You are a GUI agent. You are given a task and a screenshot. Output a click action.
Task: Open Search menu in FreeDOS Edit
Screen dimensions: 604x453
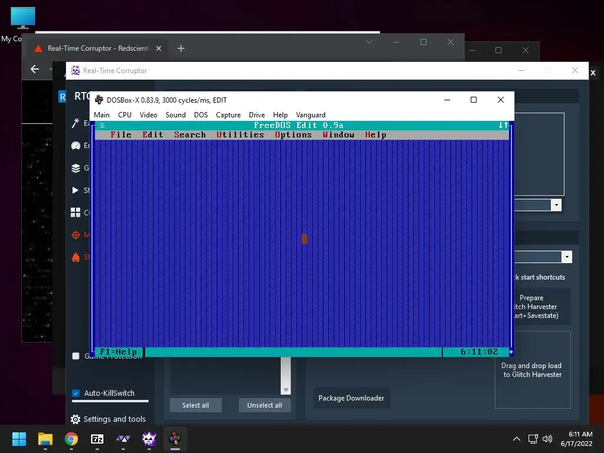(x=189, y=135)
